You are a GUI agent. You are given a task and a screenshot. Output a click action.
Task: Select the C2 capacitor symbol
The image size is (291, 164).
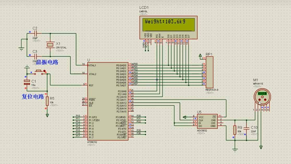36,33
